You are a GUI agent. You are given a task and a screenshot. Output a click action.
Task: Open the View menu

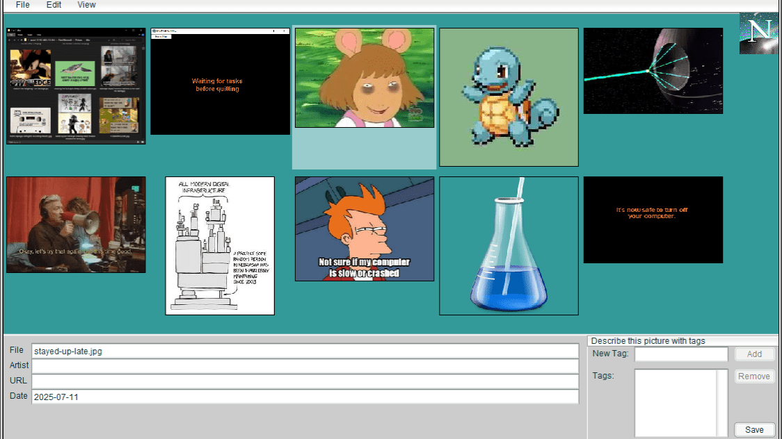point(87,5)
